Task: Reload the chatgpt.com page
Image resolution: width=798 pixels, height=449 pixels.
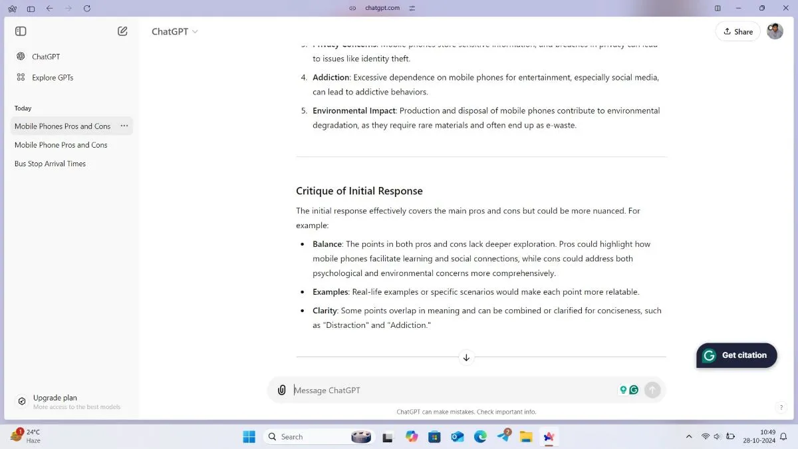Action: tap(87, 8)
